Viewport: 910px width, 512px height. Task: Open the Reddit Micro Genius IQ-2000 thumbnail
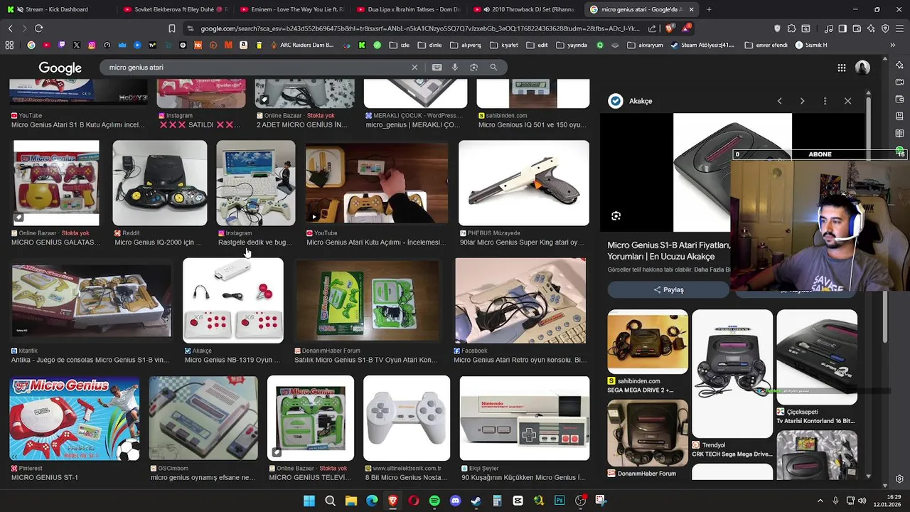pyautogui.click(x=160, y=183)
